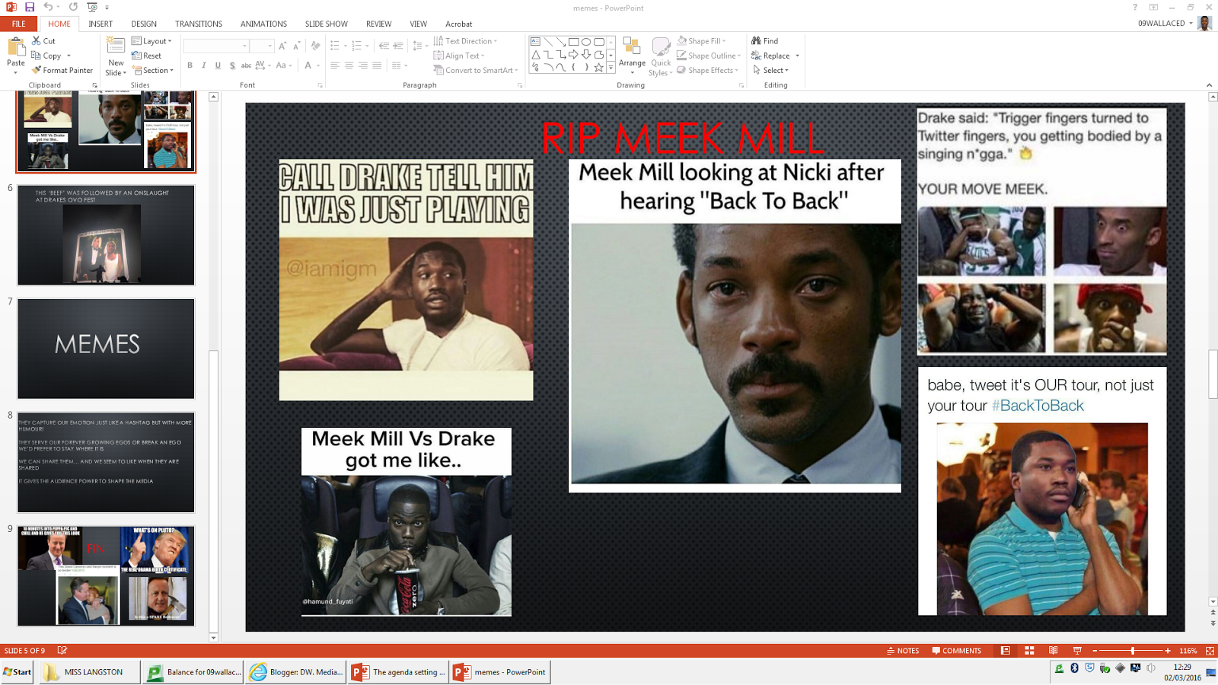The image size is (1218, 685).
Task: Toggle Strikethrough formatting
Action: (246, 65)
